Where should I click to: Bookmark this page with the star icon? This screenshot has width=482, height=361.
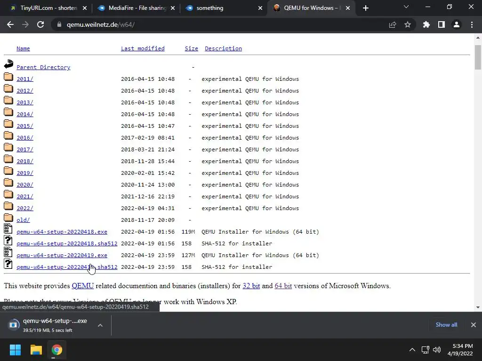click(x=408, y=24)
